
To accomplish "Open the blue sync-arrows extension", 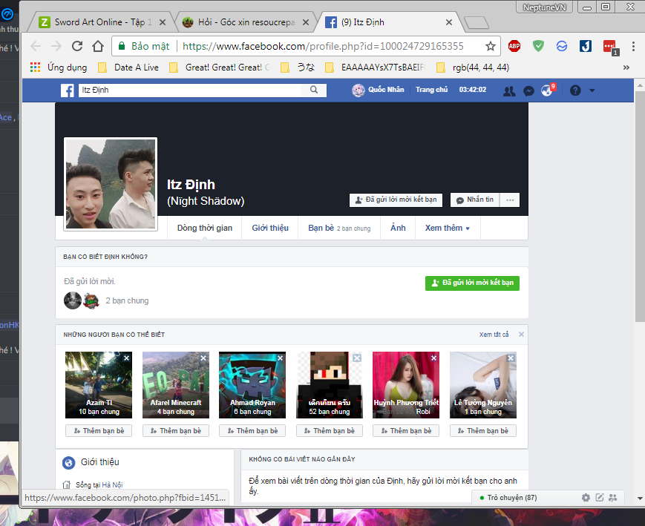I will click(562, 46).
